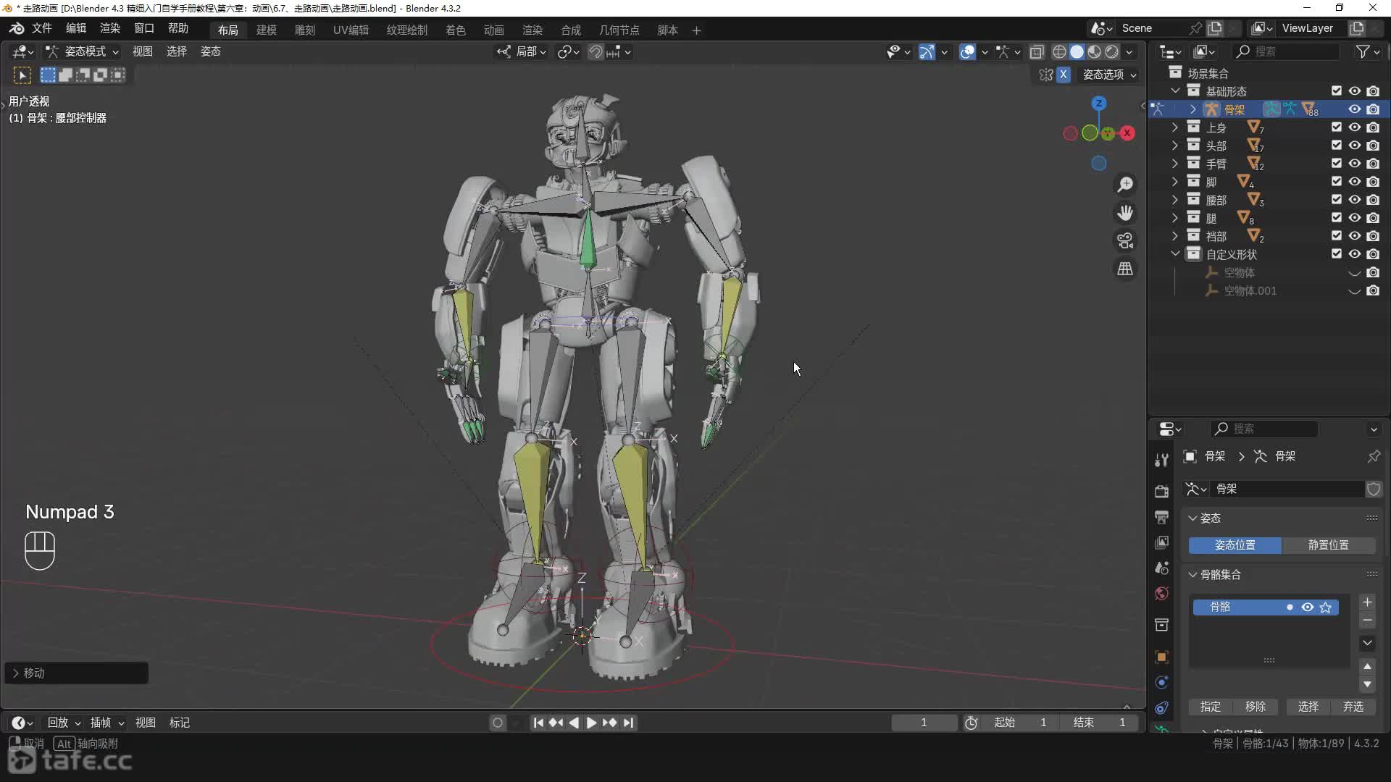Viewport: 1391px width, 782px height.
Task: Open the Physics properties tab icon
Action: pos(1161,682)
